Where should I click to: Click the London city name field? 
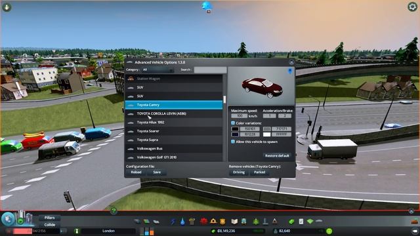coord(108,231)
